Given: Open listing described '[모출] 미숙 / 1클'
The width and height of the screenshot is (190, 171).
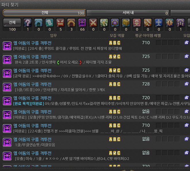Looking at the screenshot, I should (96, 156).
